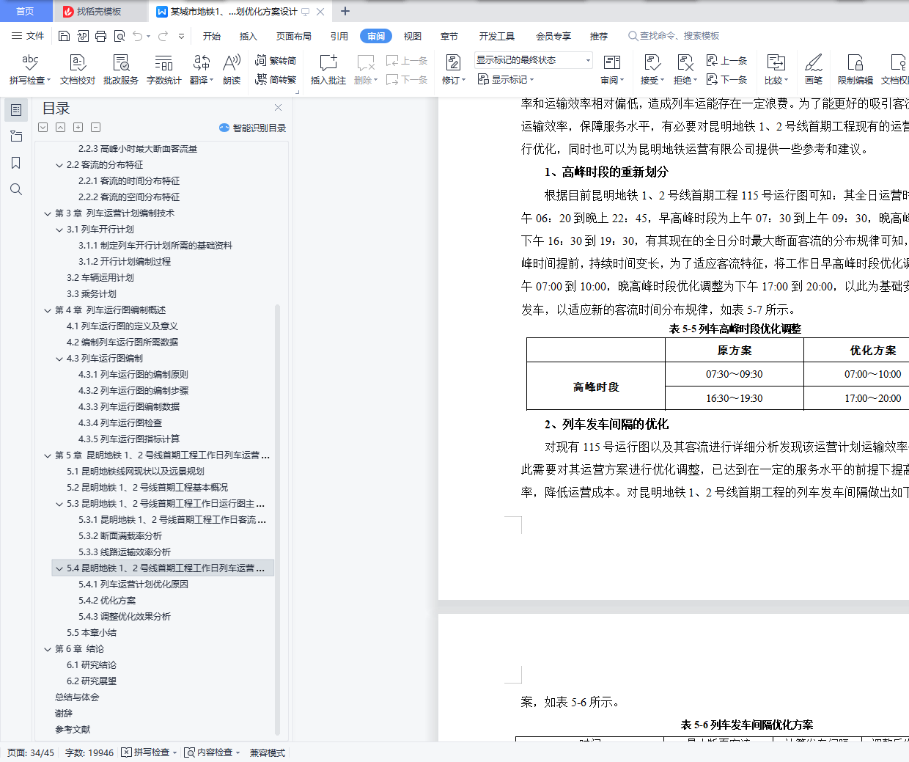Collapse 第 4 章 列车运行图编制概述 node
This screenshot has height=762, width=909.
(x=48, y=310)
